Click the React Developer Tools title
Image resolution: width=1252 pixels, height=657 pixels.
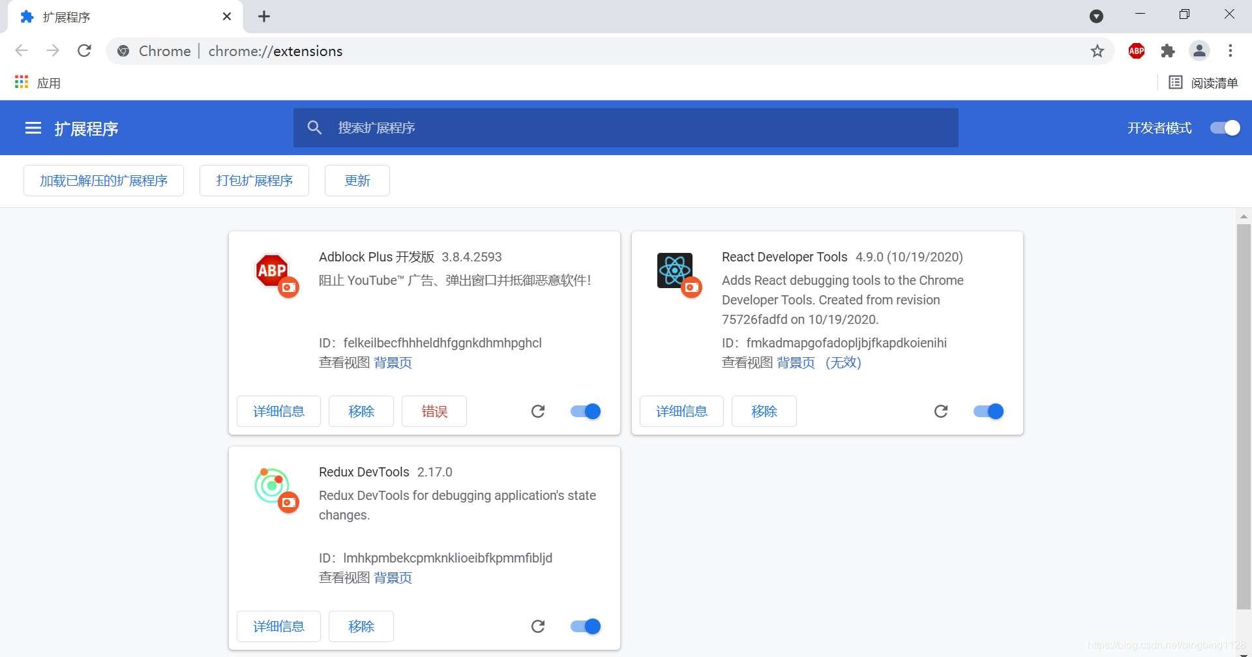point(784,257)
